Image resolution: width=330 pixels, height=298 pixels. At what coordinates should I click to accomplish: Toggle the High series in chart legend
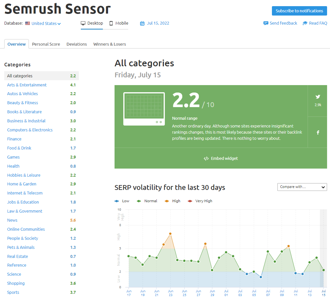[x=173, y=201]
